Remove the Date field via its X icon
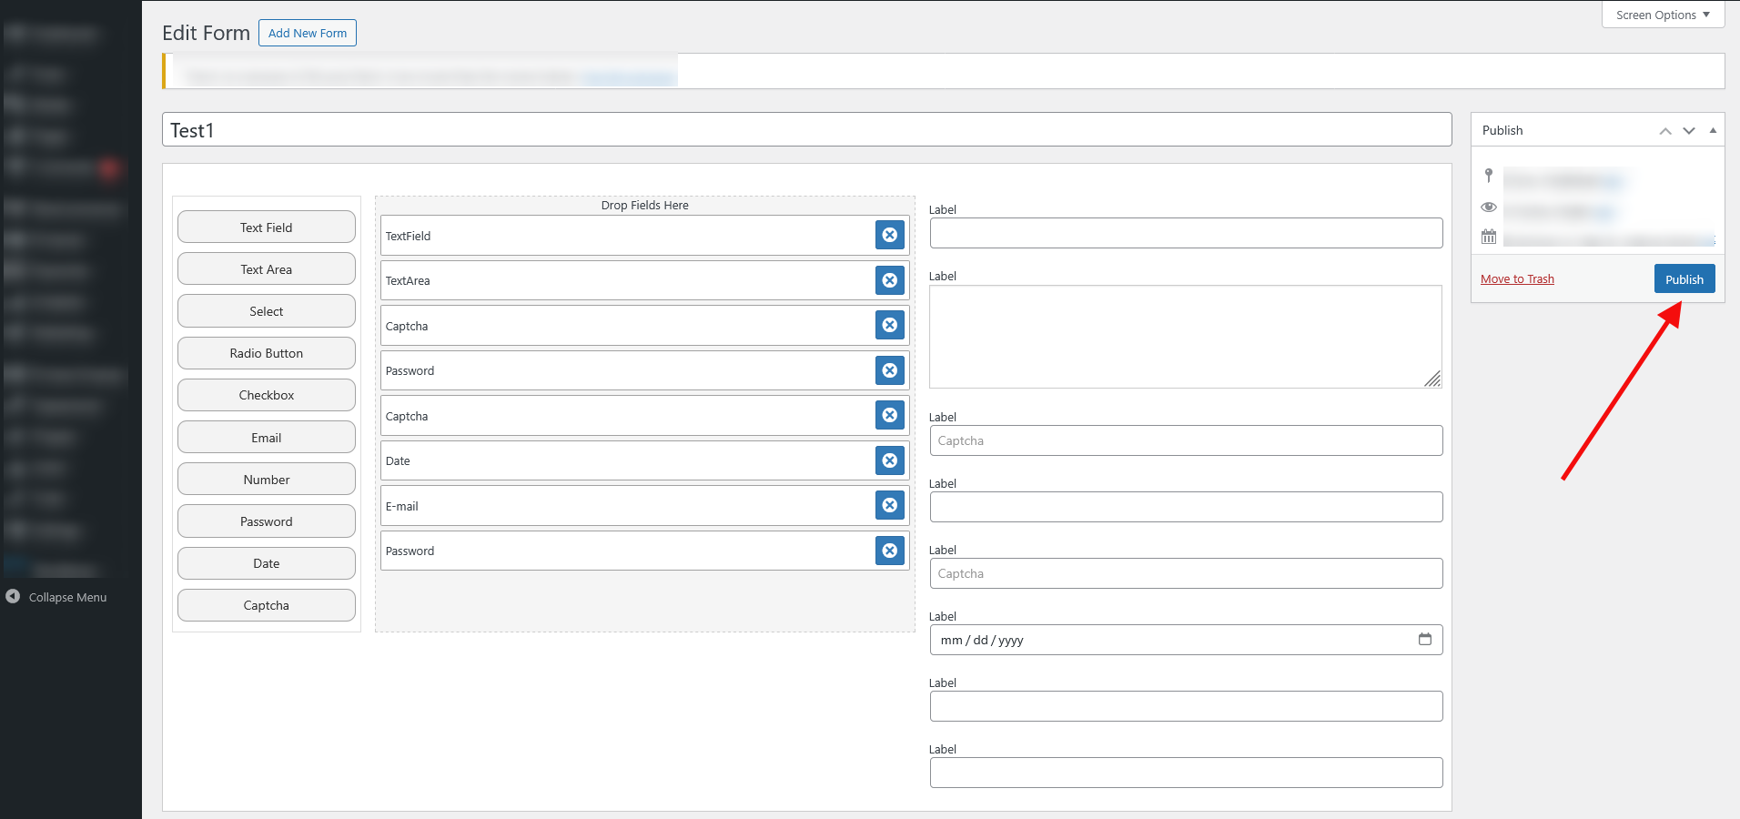Image resolution: width=1740 pixels, height=819 pixels. point(889,460)
